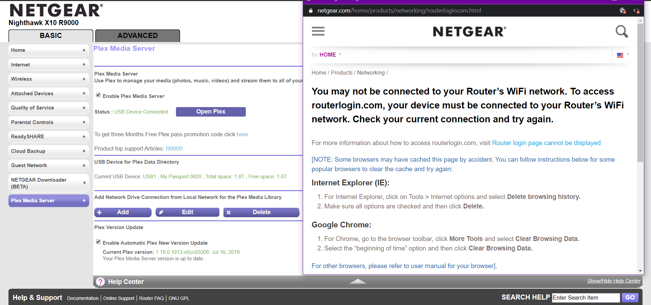The width and height of the screenshot is (651, 305).
Task: Open the Router FAQ link
Action: pos(151,298)
